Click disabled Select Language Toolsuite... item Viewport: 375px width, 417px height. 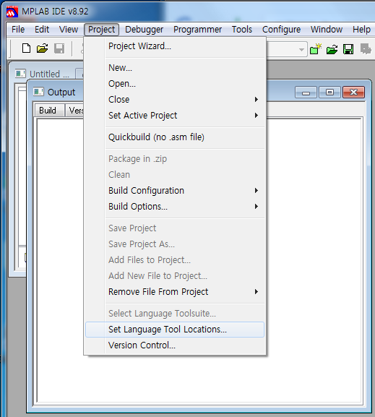(175, 314)
